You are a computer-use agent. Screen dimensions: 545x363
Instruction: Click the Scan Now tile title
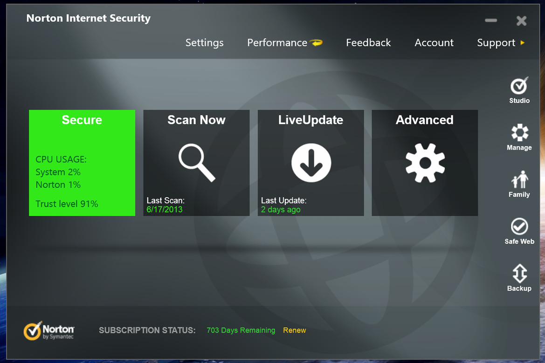click(196, 120)
